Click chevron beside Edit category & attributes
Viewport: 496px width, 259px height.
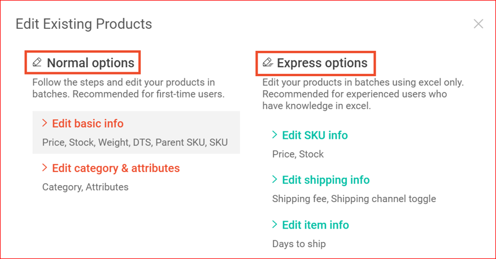[45, 168]
